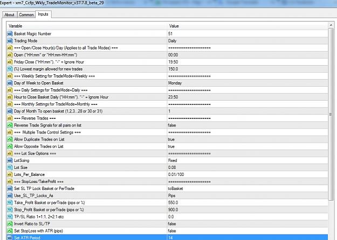The width and height of the screenshot is (337, 240).
Task: Click icon beside Hour to Close Basket Daily
Action: [x=10, y=97]
